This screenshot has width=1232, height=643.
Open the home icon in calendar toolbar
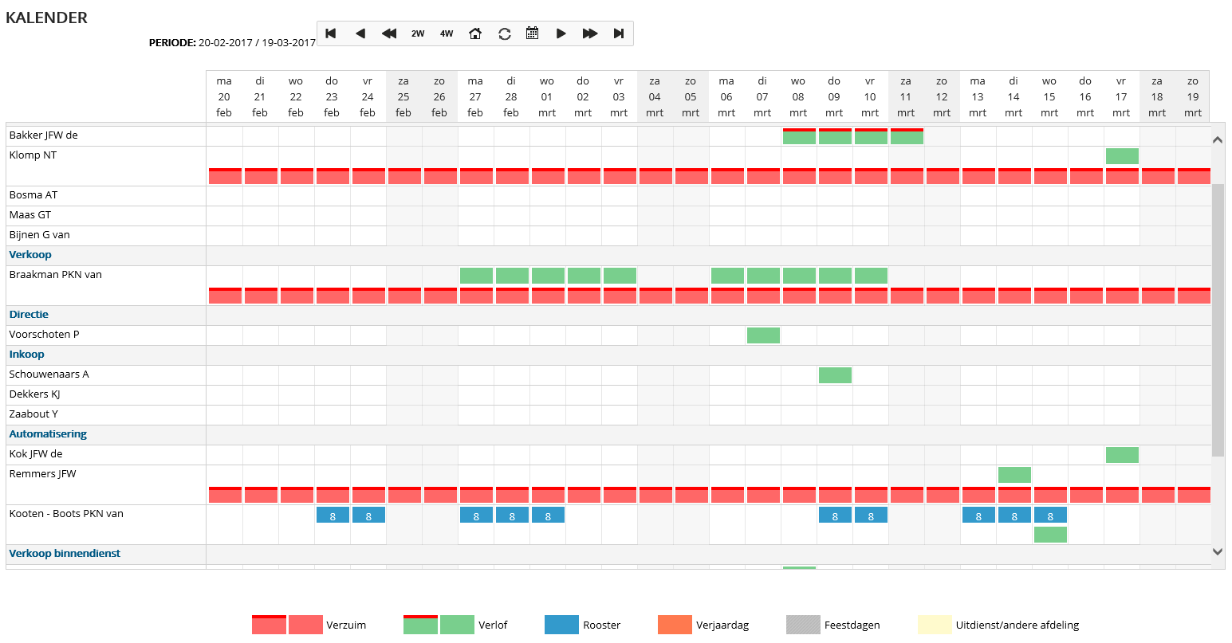click(475, 33)
